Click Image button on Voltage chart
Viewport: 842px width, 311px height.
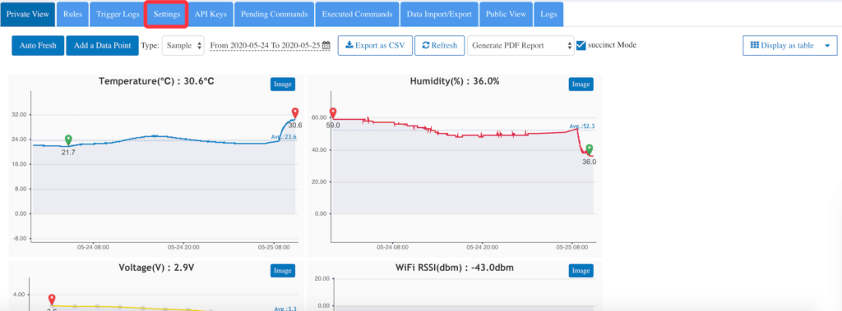coord(283,271)
